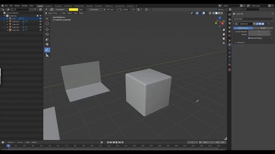Viewport: 275px width, 154px height.
Task: Expand Cube.004 in outliner tree
Action: pos(7,30)
